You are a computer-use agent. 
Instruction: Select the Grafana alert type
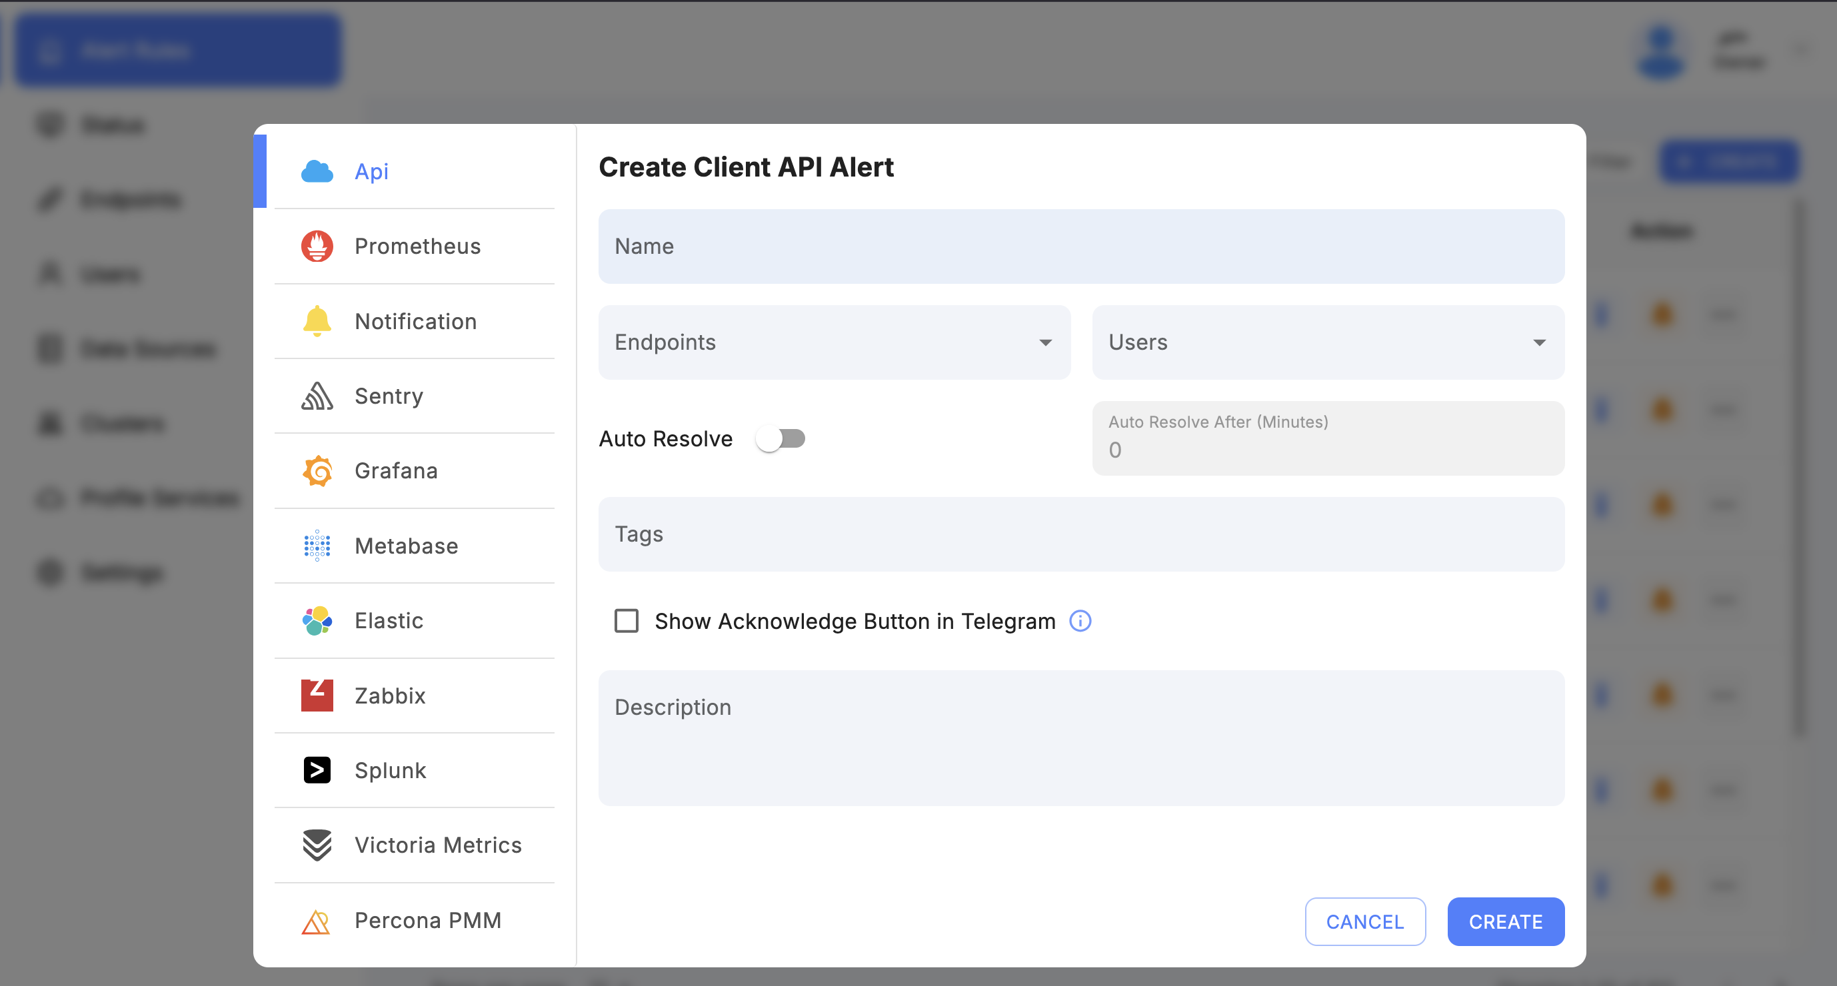(x=415, y=470)
